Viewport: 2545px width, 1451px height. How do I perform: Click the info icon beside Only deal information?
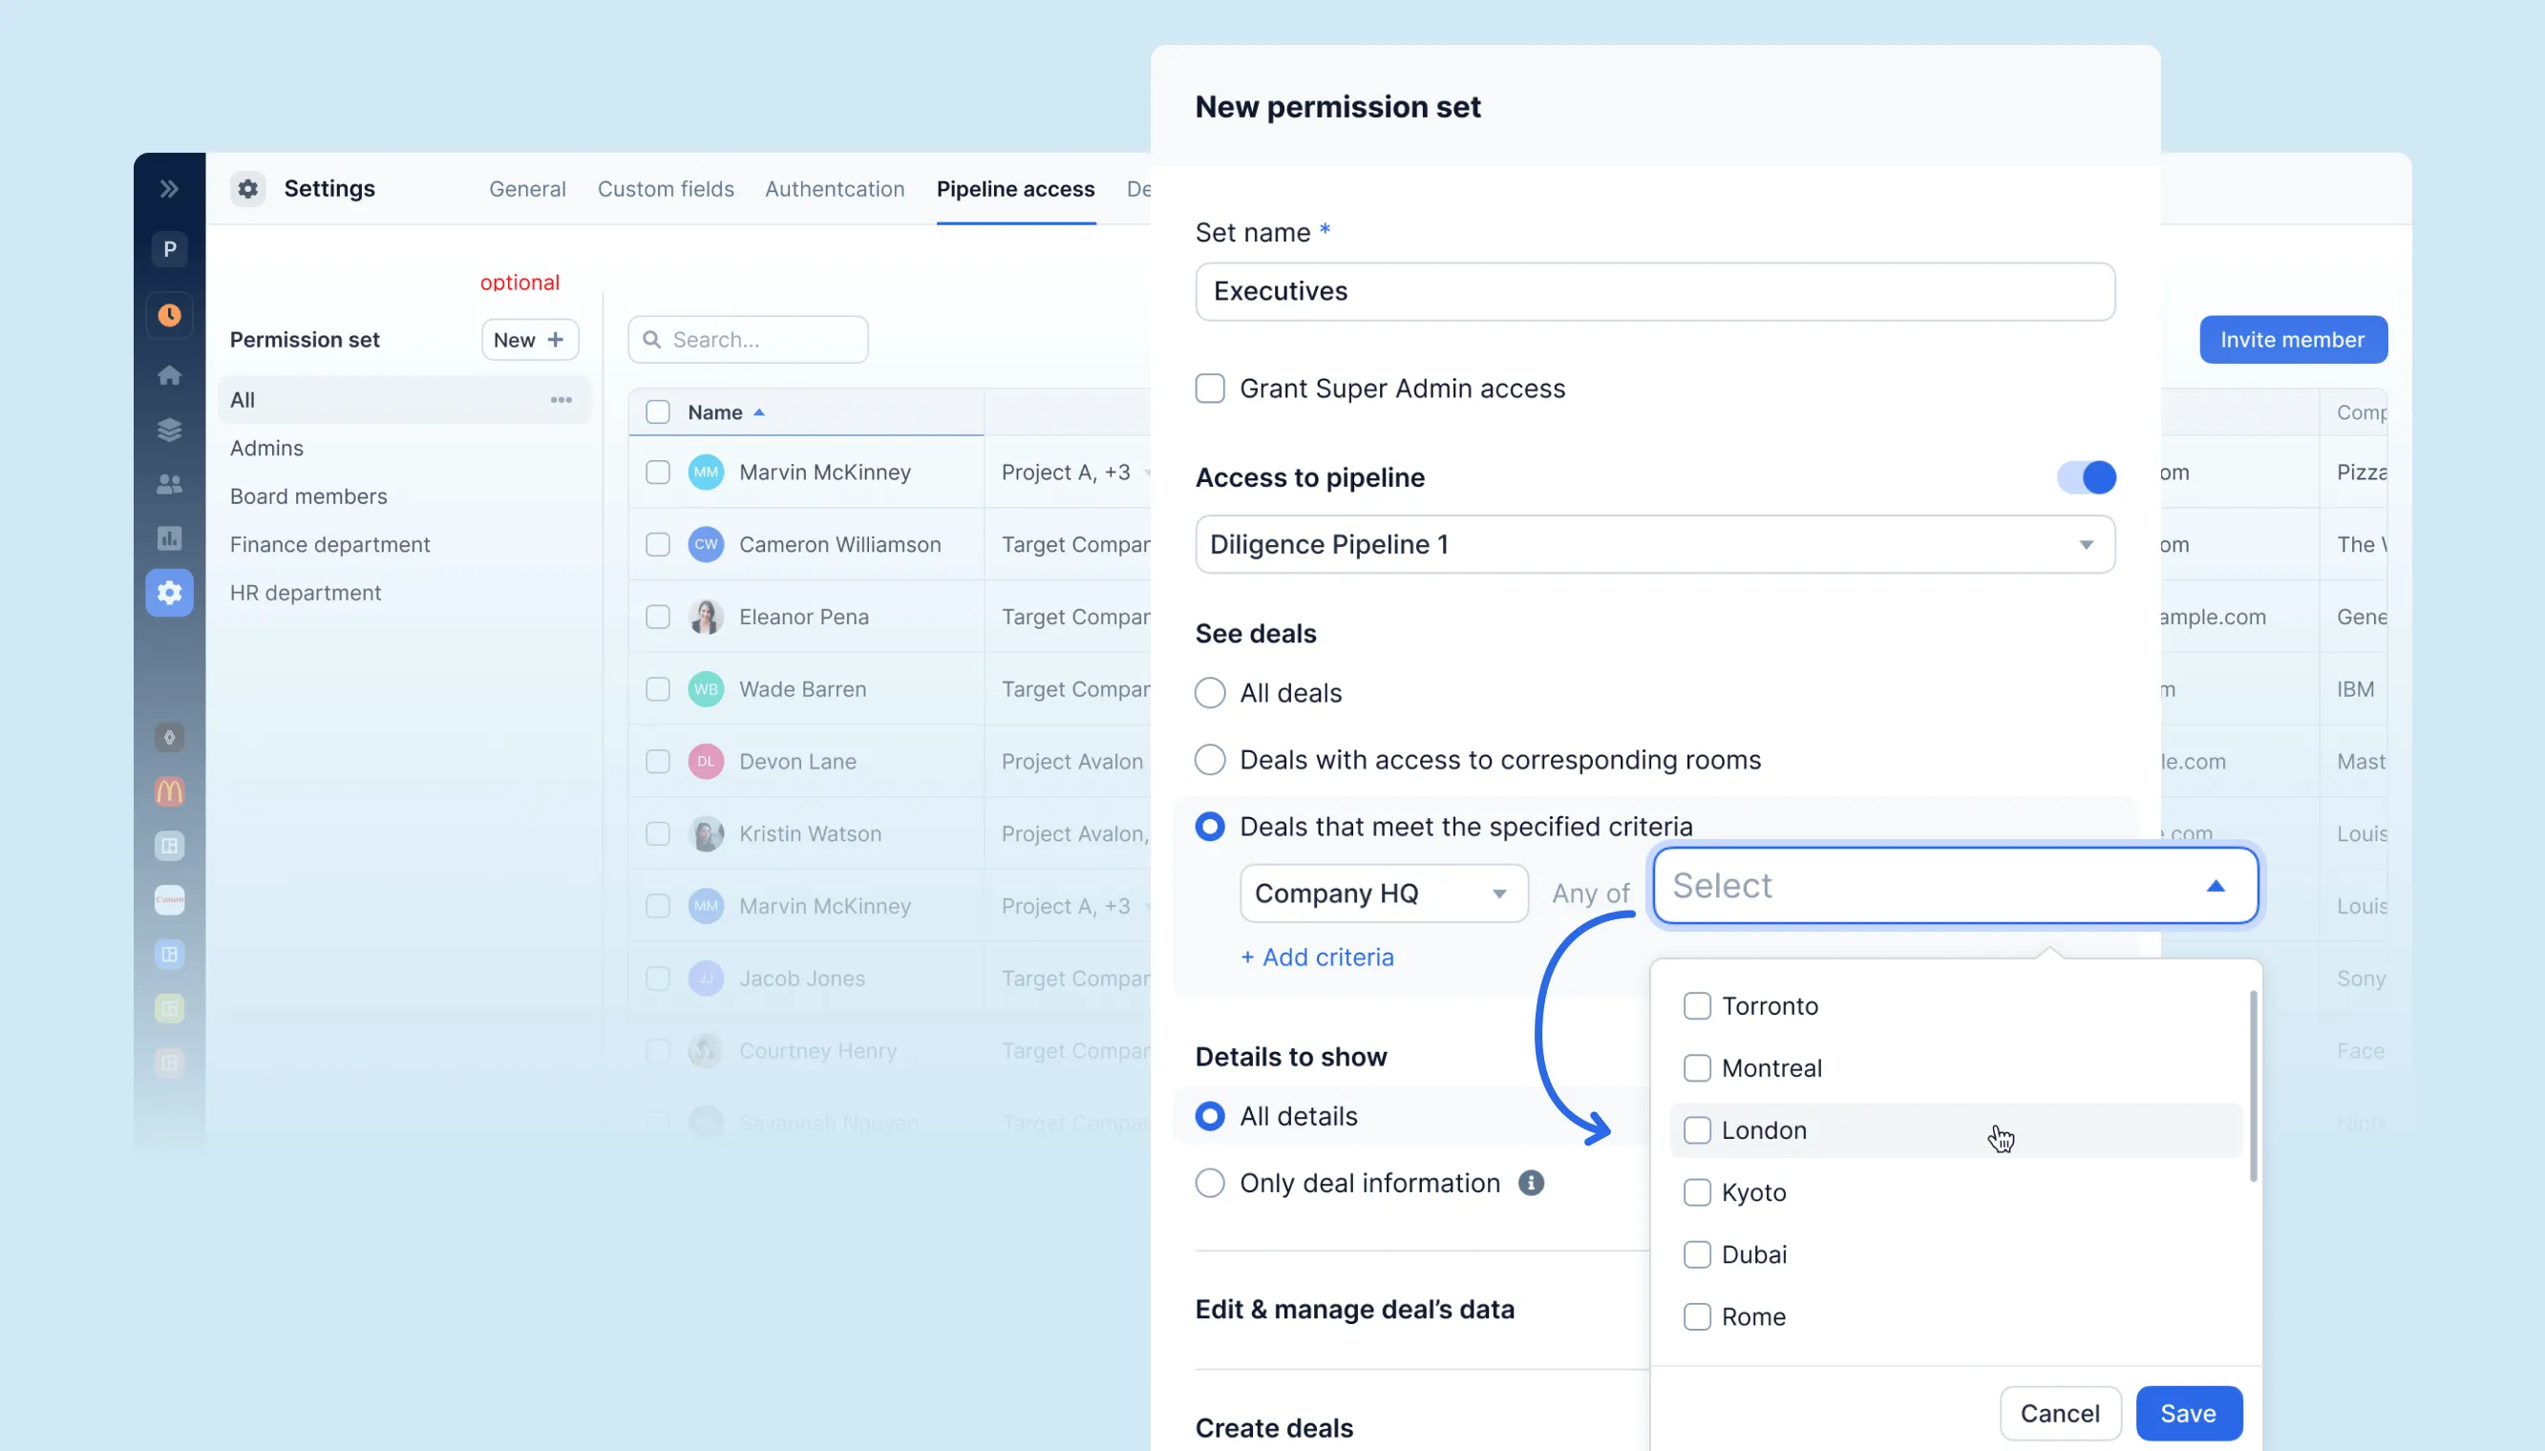pos(1530,1183)
